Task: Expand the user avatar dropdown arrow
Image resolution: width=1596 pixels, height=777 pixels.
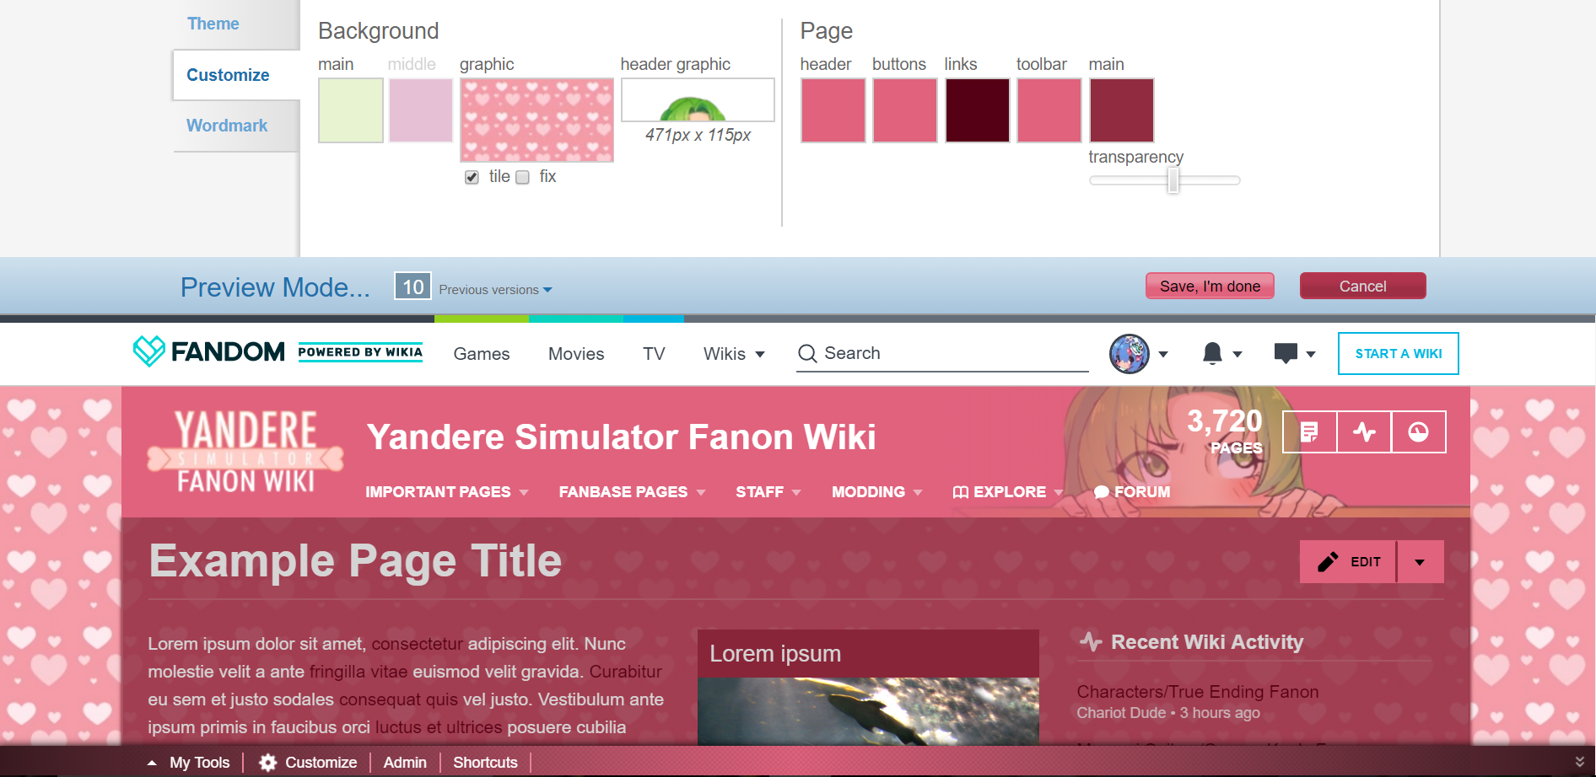Action: pos(1163,354)
